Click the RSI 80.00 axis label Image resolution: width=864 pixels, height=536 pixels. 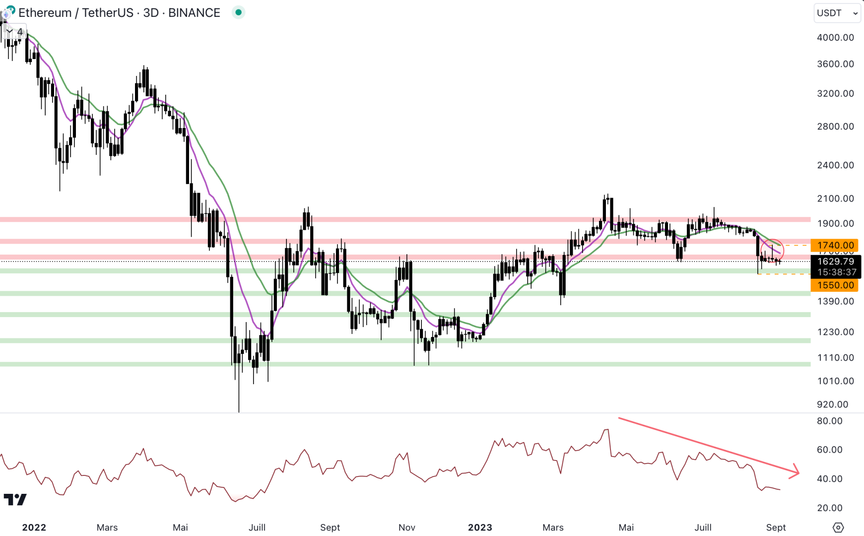point(830,421)
